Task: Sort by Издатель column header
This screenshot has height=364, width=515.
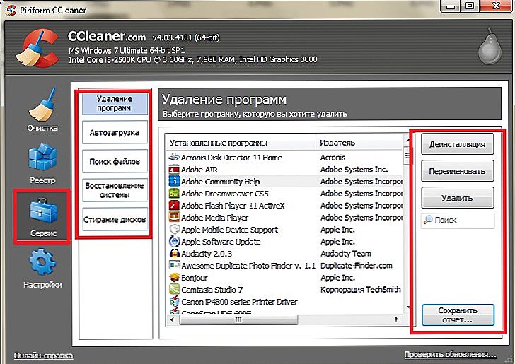Action: (x=359, y=143)
